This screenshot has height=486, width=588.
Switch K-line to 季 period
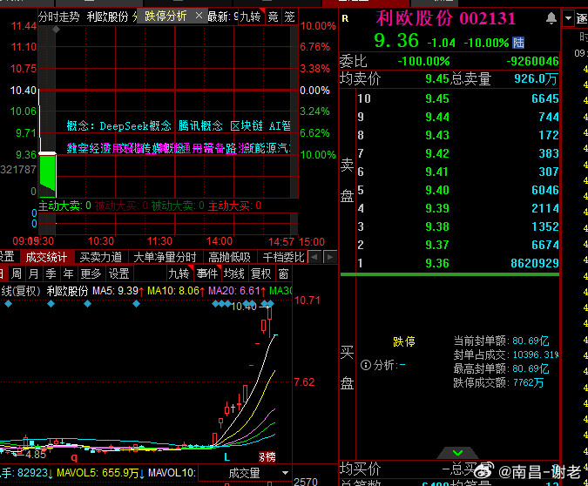pyautogui.click(x=51, y=273)
